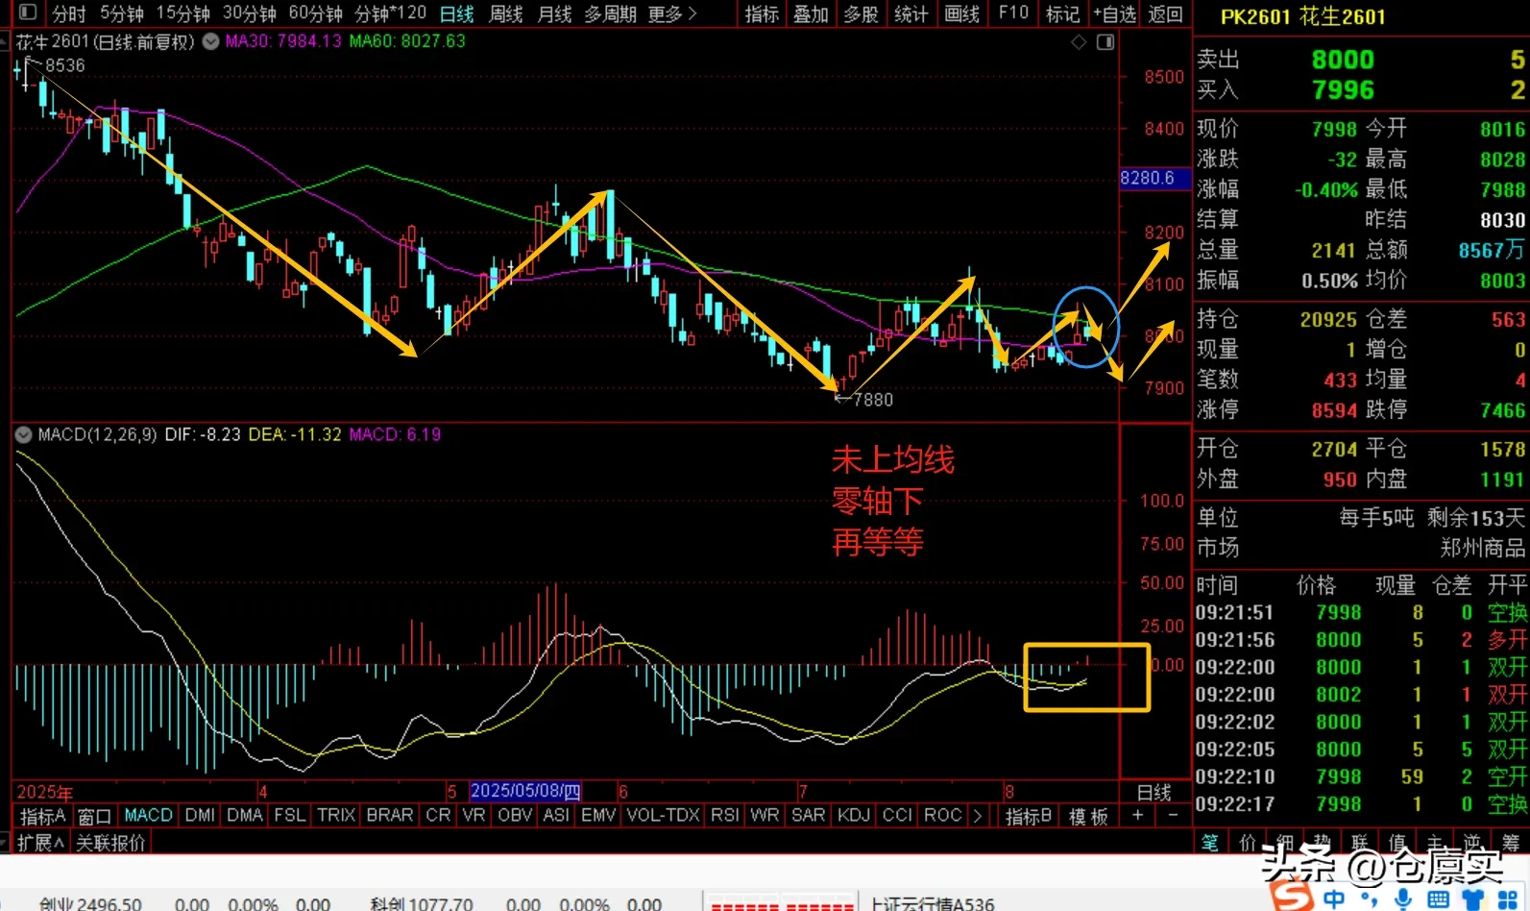Open dropdown beside 花生2601 chart title
1530x911 pixels.
click(x=210, y=42)
